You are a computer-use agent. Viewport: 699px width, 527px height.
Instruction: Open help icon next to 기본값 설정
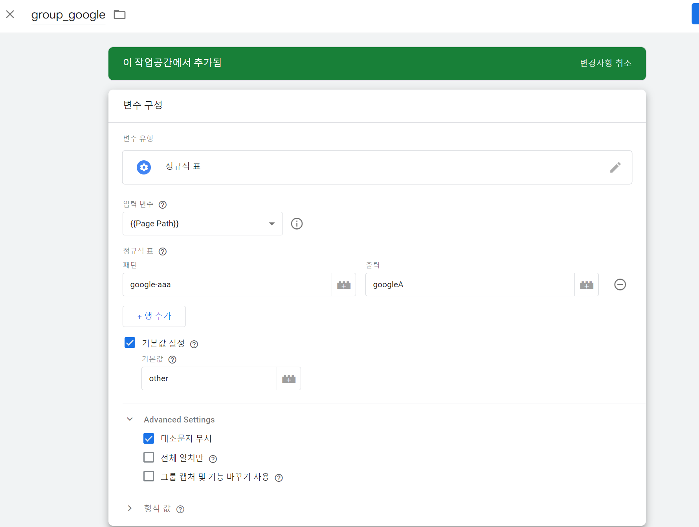tap(194, 344)
